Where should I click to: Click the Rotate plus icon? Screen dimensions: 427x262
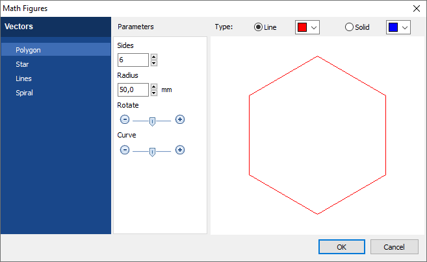pyautogui.click(x=180, y=120)
